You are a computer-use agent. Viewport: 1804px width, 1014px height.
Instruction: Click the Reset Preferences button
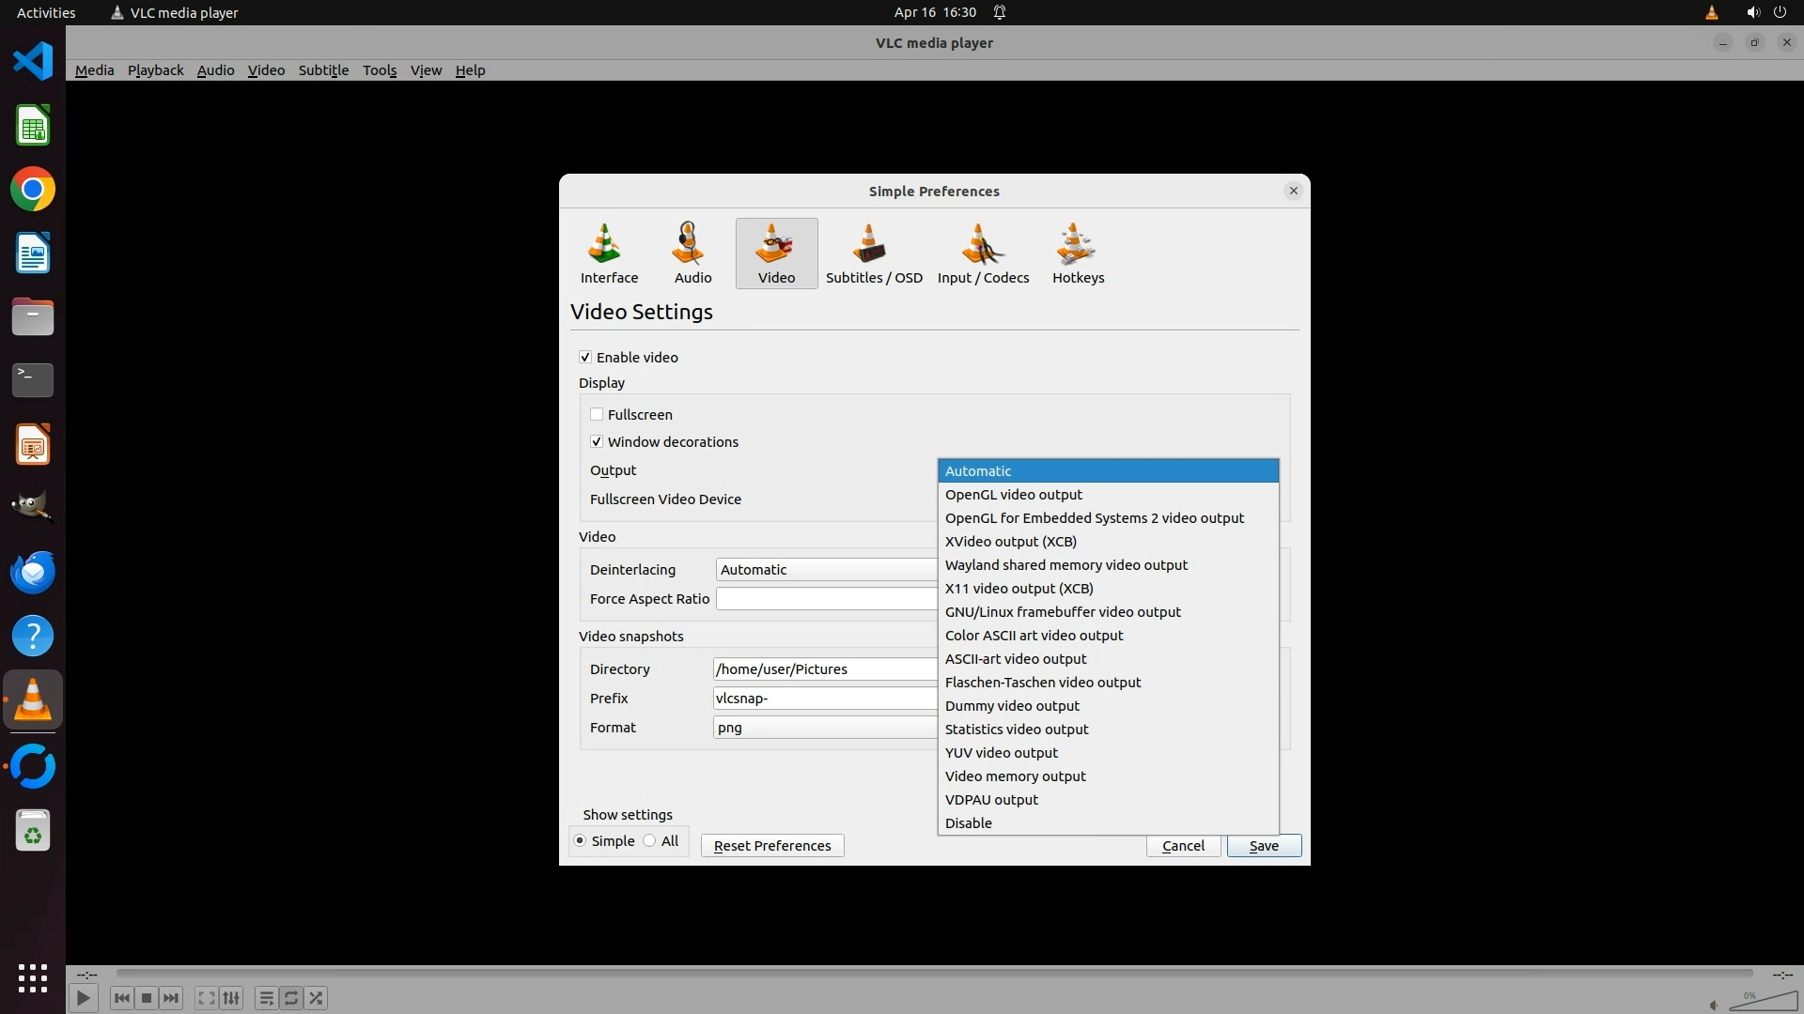(771, 846)
